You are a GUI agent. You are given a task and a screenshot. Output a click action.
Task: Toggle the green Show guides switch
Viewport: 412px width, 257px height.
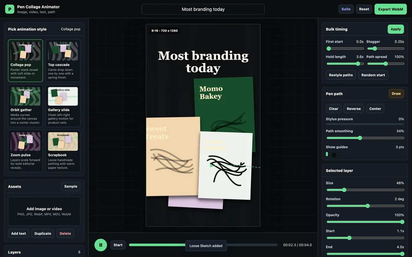(327, 154)
